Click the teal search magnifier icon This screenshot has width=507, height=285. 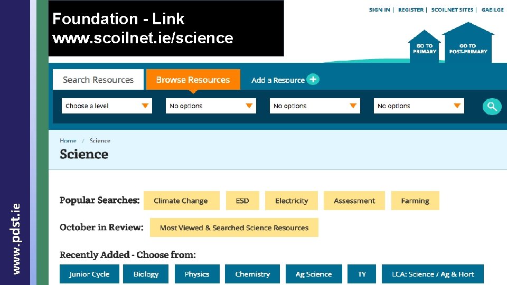pyautogui.click(x=492, y=106)
